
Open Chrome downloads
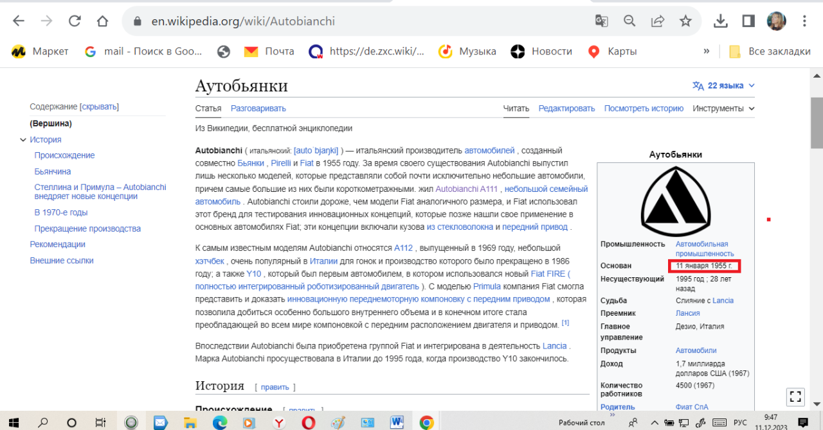(x=720, y=21)
